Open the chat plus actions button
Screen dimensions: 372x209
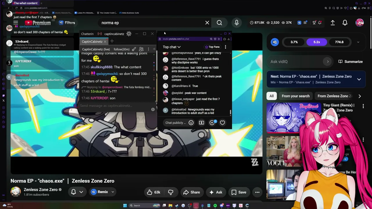point(212,123)
